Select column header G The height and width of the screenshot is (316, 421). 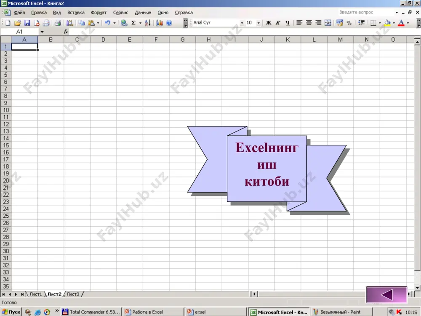coord(183,40)
